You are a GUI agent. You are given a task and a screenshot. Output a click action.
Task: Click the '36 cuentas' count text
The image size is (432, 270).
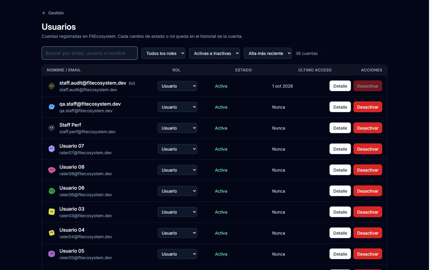click(x=307, y=53)
